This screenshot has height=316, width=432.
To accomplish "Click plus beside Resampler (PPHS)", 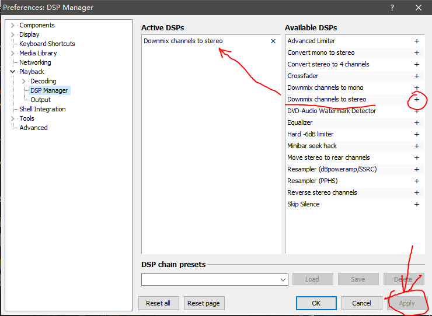I will (417, 181).
